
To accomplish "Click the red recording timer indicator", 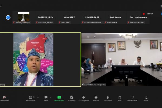I will tap(148, 14).
